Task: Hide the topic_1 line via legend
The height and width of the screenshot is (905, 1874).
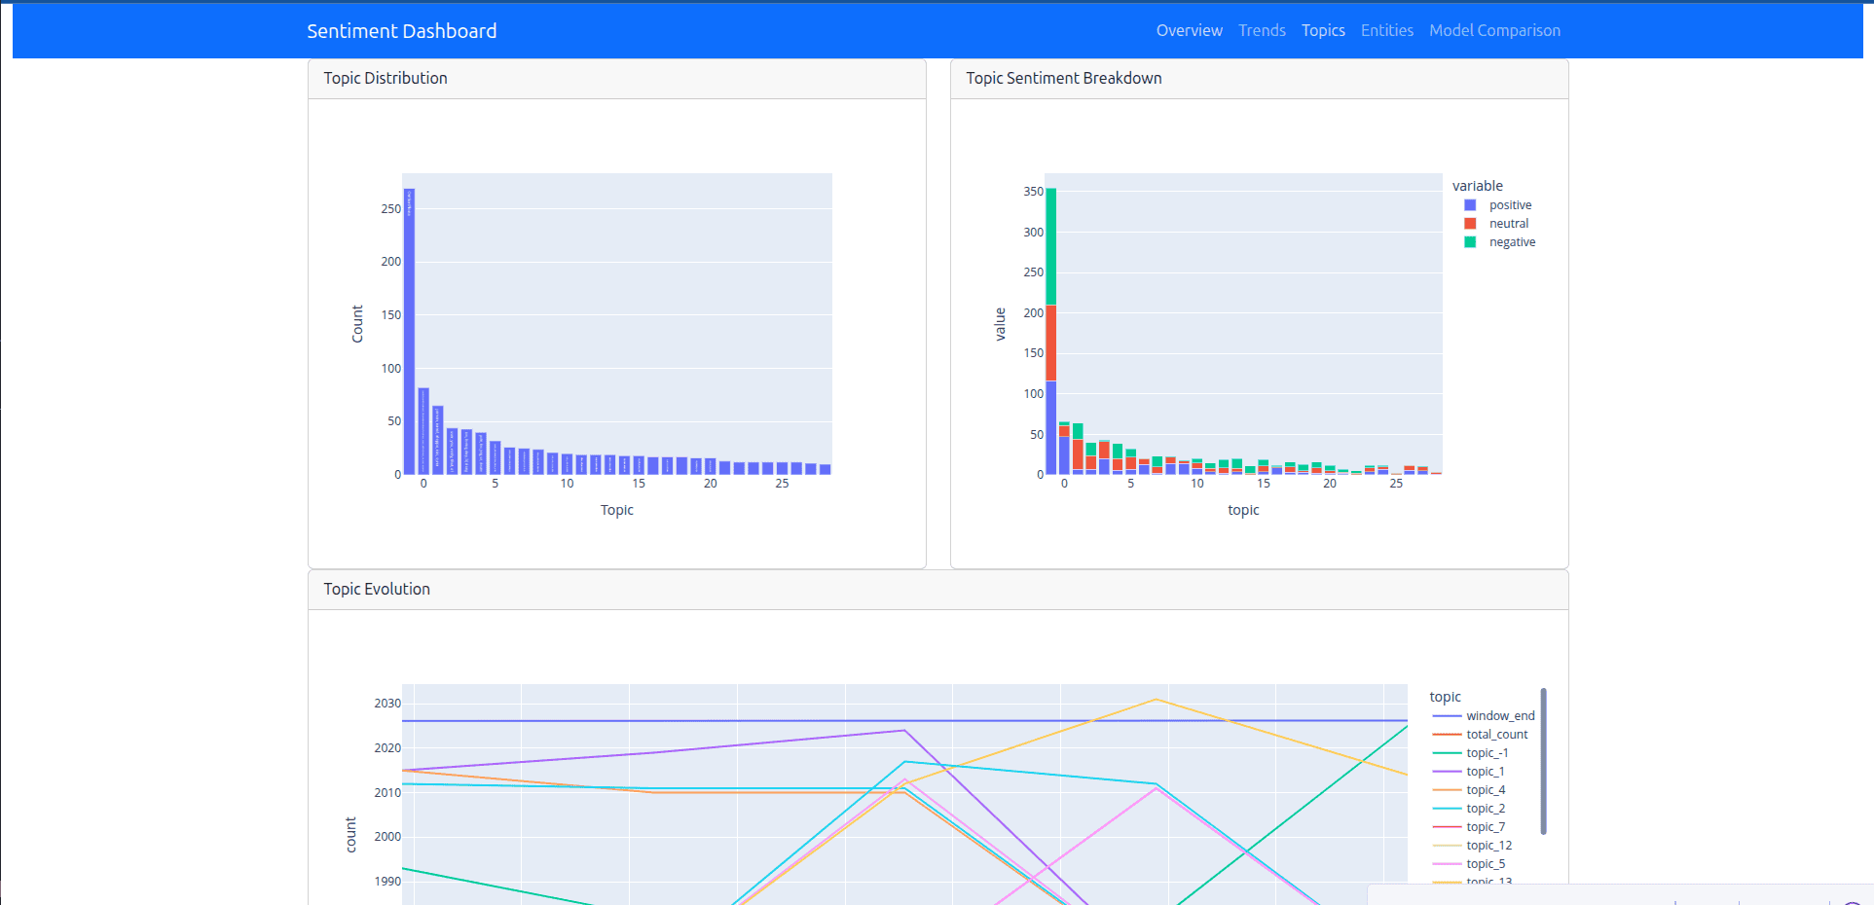Action: (x=1484, y=771)
